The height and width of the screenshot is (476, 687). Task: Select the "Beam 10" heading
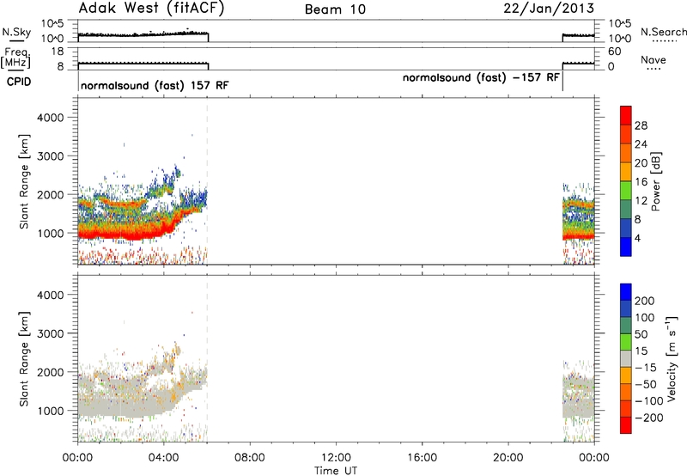(x=335, y=9)
